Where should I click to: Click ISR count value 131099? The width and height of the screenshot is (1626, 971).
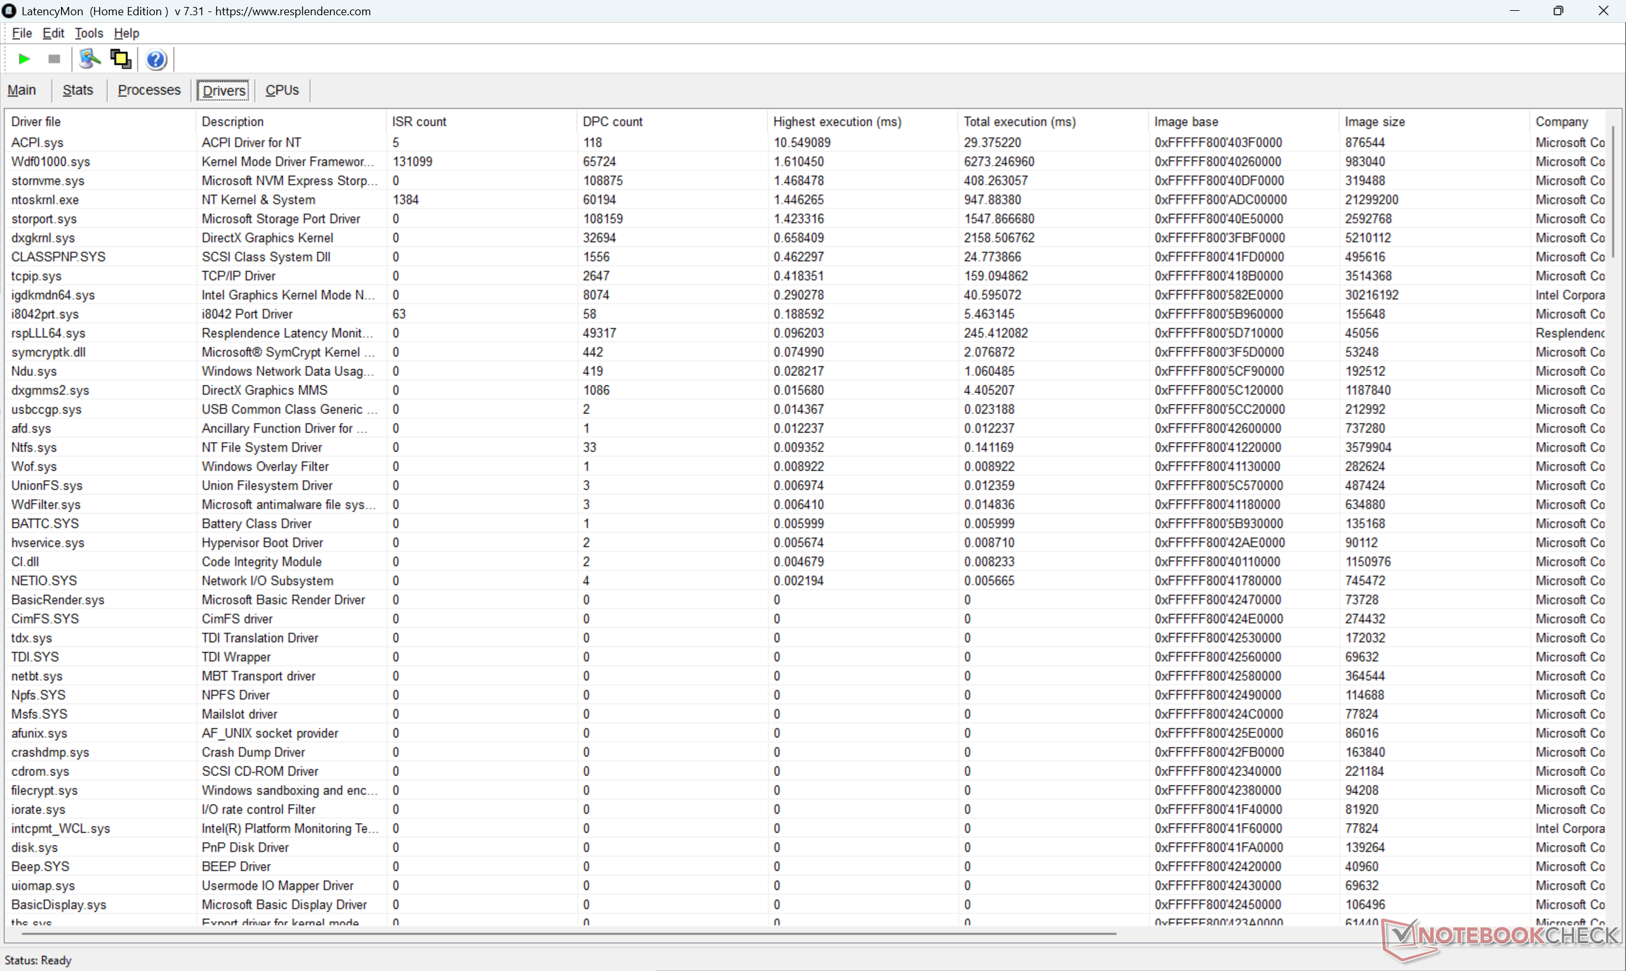click(x=412, y=161)
